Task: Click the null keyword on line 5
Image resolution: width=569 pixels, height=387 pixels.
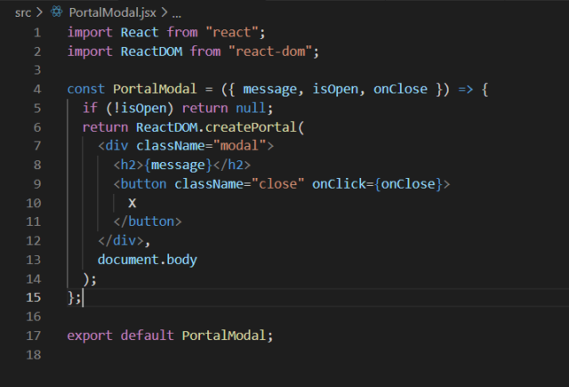Action: point(251,109)
